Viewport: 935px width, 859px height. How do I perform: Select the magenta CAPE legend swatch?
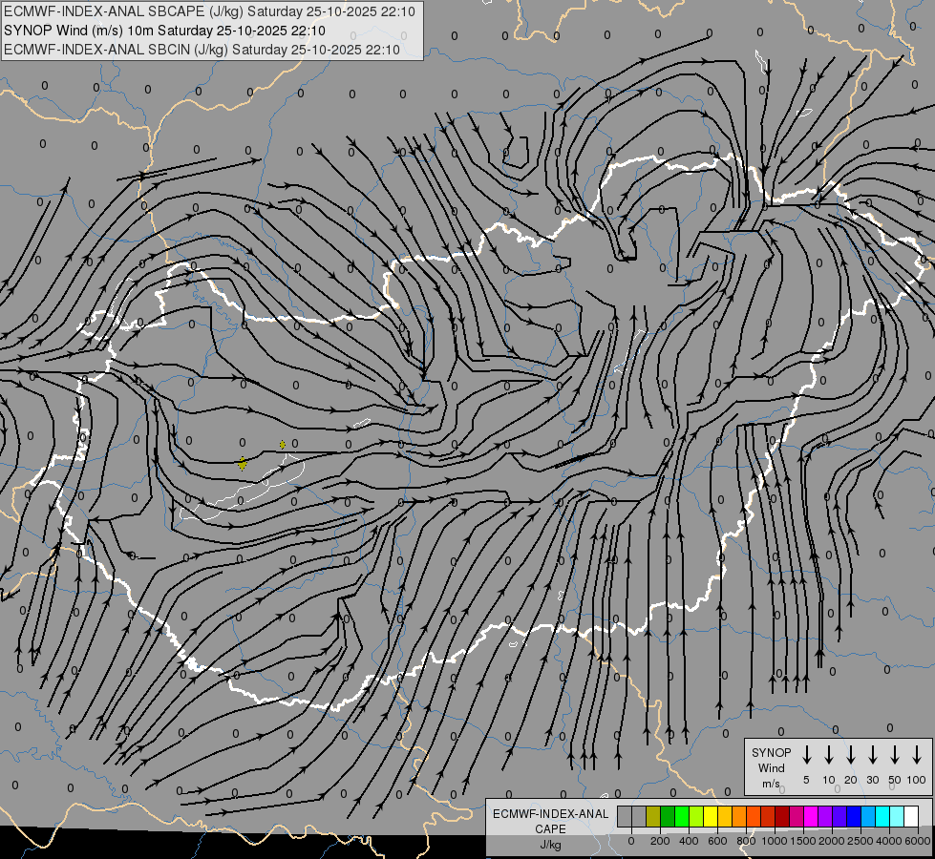point(811,817)
